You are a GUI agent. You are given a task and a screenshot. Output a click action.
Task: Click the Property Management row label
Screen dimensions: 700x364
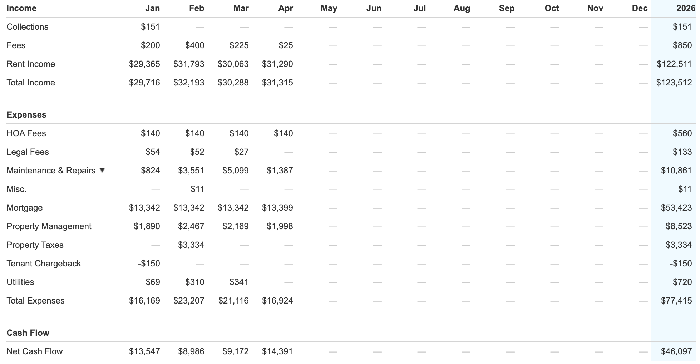49,226
